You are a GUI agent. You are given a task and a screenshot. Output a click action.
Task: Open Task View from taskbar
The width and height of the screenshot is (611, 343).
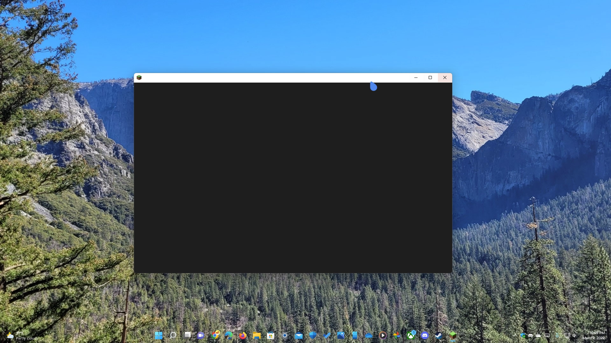tap(187, 335)
